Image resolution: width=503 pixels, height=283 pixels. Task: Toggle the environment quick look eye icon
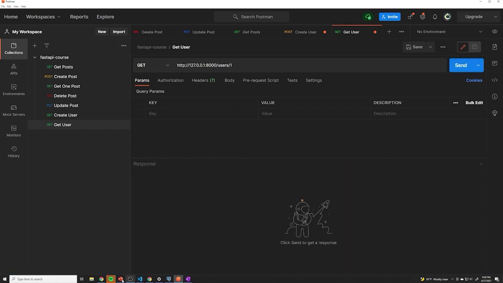495,32
